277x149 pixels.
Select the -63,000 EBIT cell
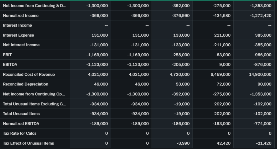[x=223, y=55]
